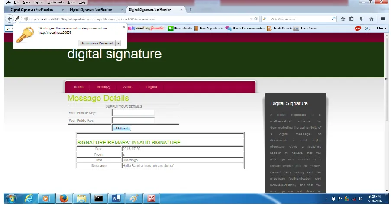Open the File menu

[8, 2]
